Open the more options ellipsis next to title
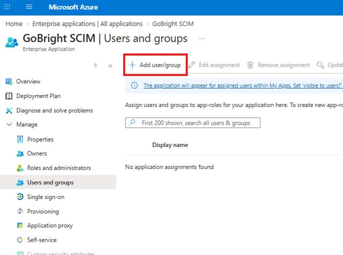 (202, 39)
